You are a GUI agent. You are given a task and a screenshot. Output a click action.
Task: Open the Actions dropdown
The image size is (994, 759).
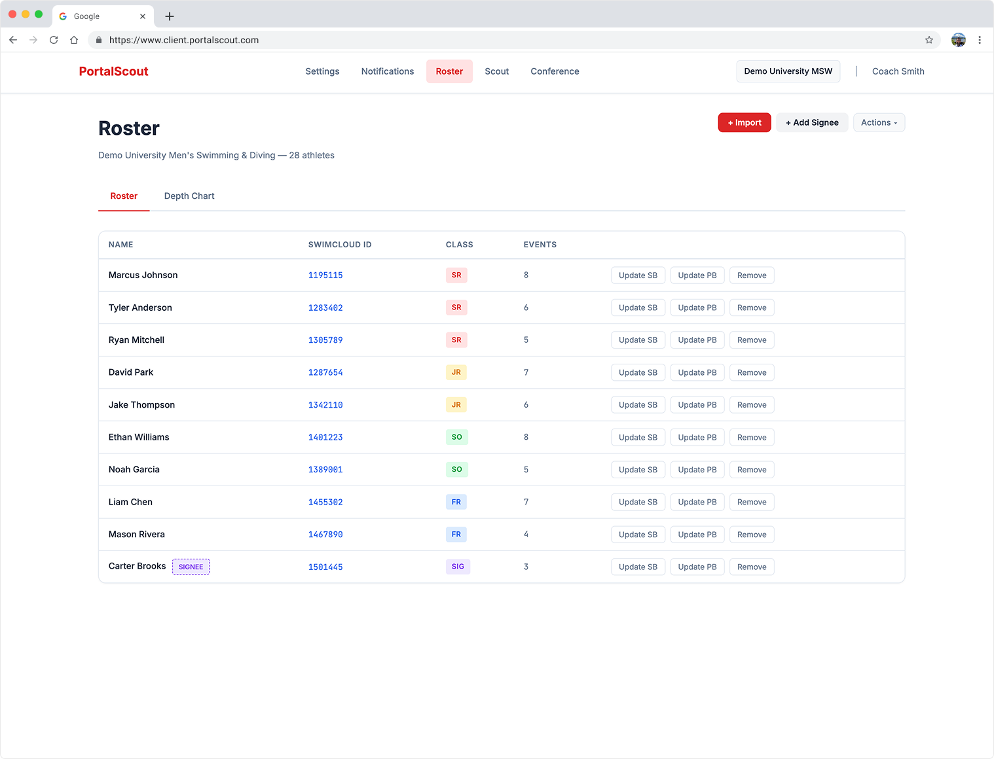tap(879, 122)
